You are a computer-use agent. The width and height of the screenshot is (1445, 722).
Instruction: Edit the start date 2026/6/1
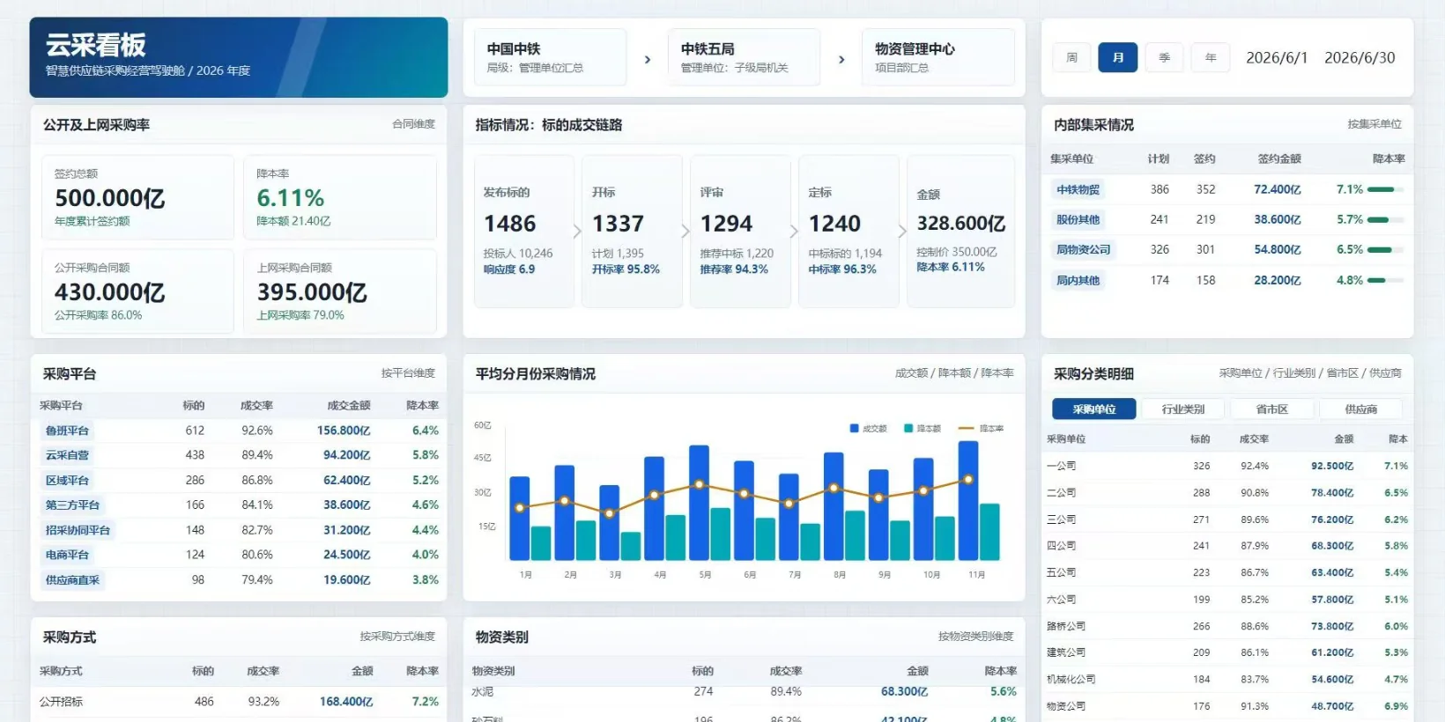(x=1277, y=58)
